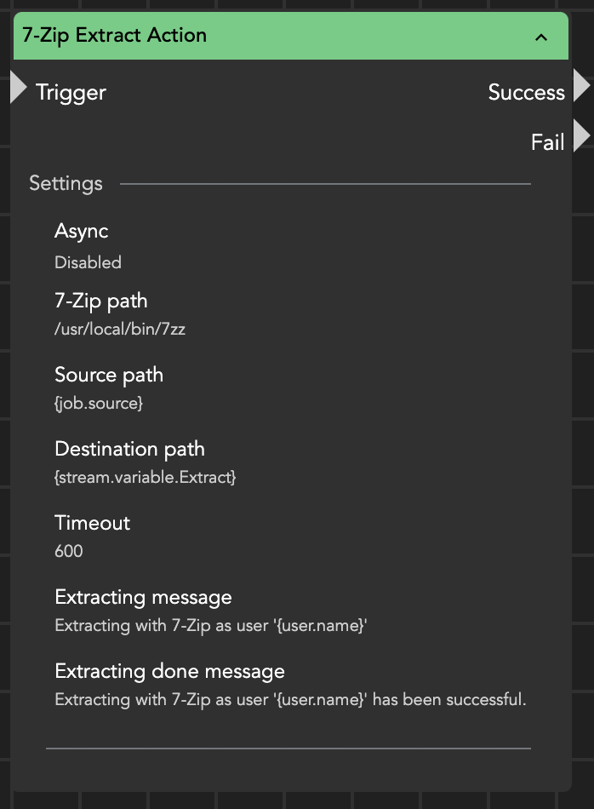Click the Success output port arrow

[582, 87]
